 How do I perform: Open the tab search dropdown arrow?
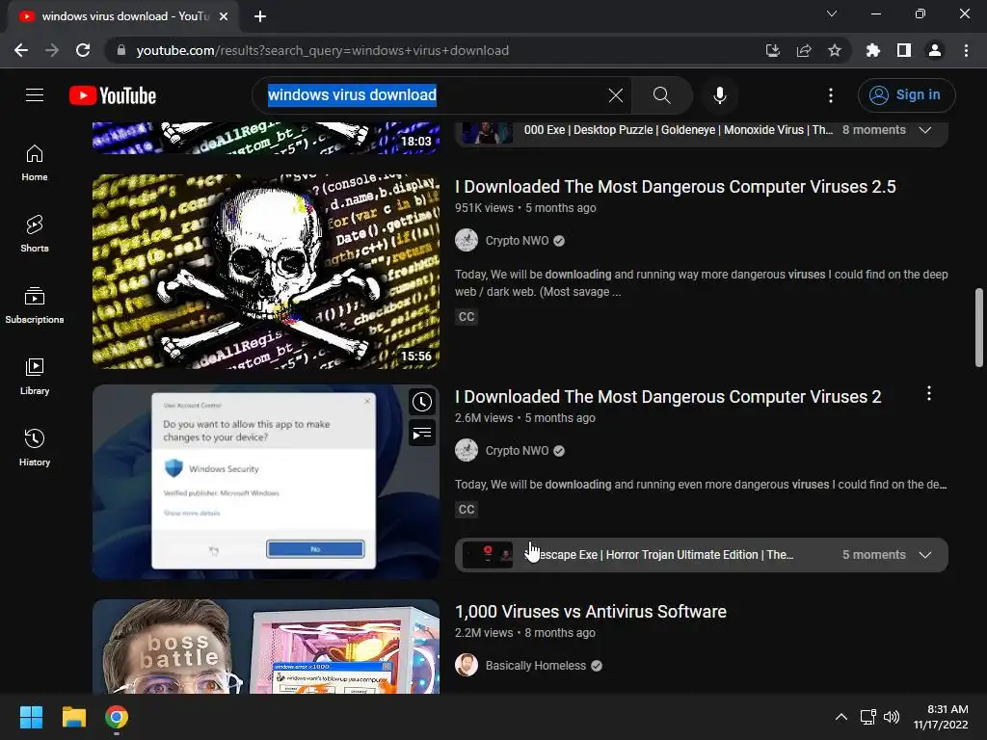832,13
